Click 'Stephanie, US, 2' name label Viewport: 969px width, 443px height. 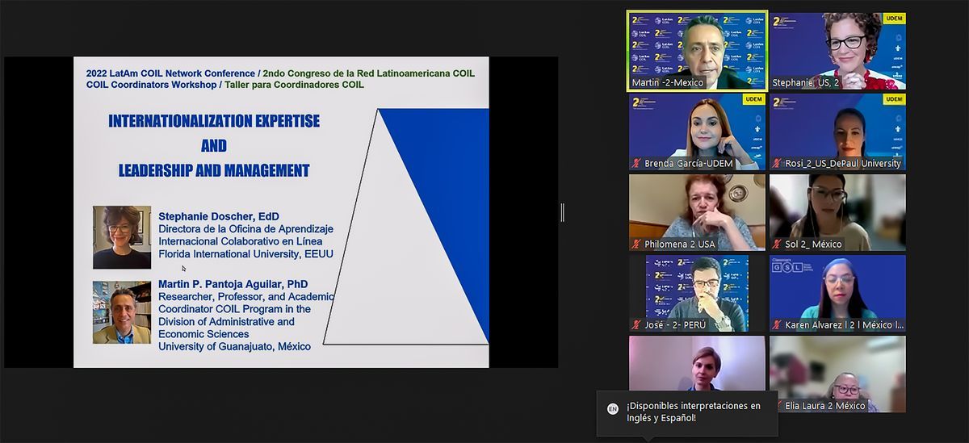(x=806, y=82)
